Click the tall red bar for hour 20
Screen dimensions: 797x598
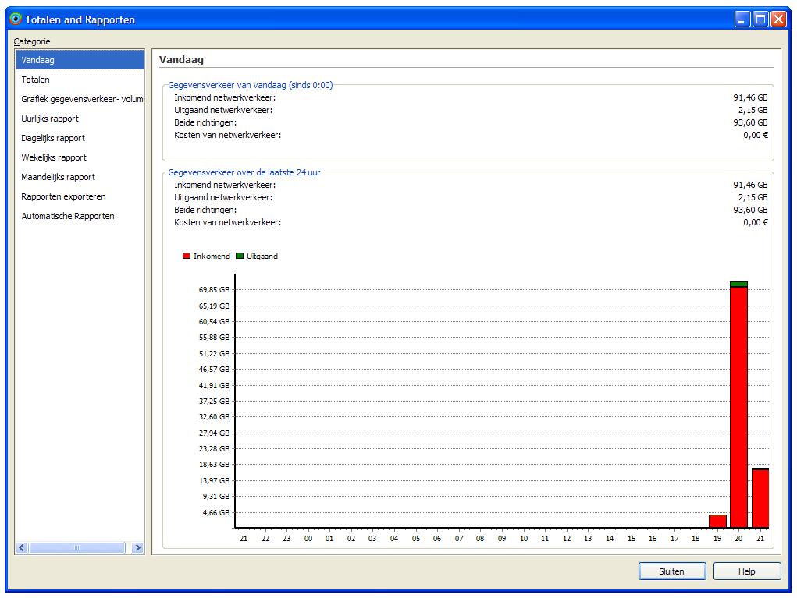(738, 405)
